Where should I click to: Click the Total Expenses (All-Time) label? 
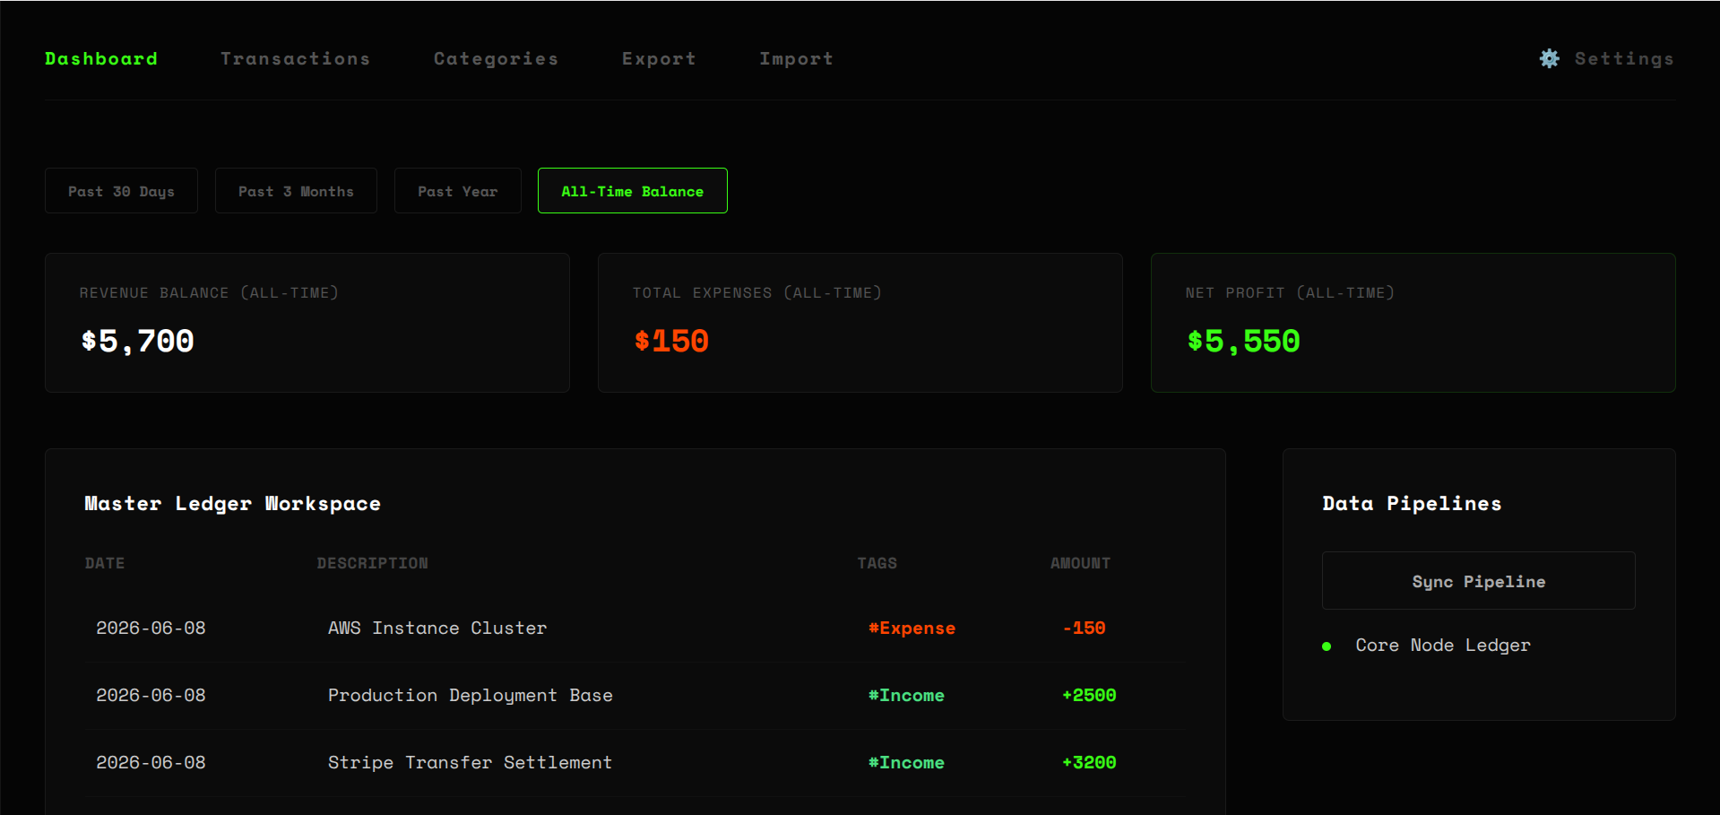click(756, 293)
